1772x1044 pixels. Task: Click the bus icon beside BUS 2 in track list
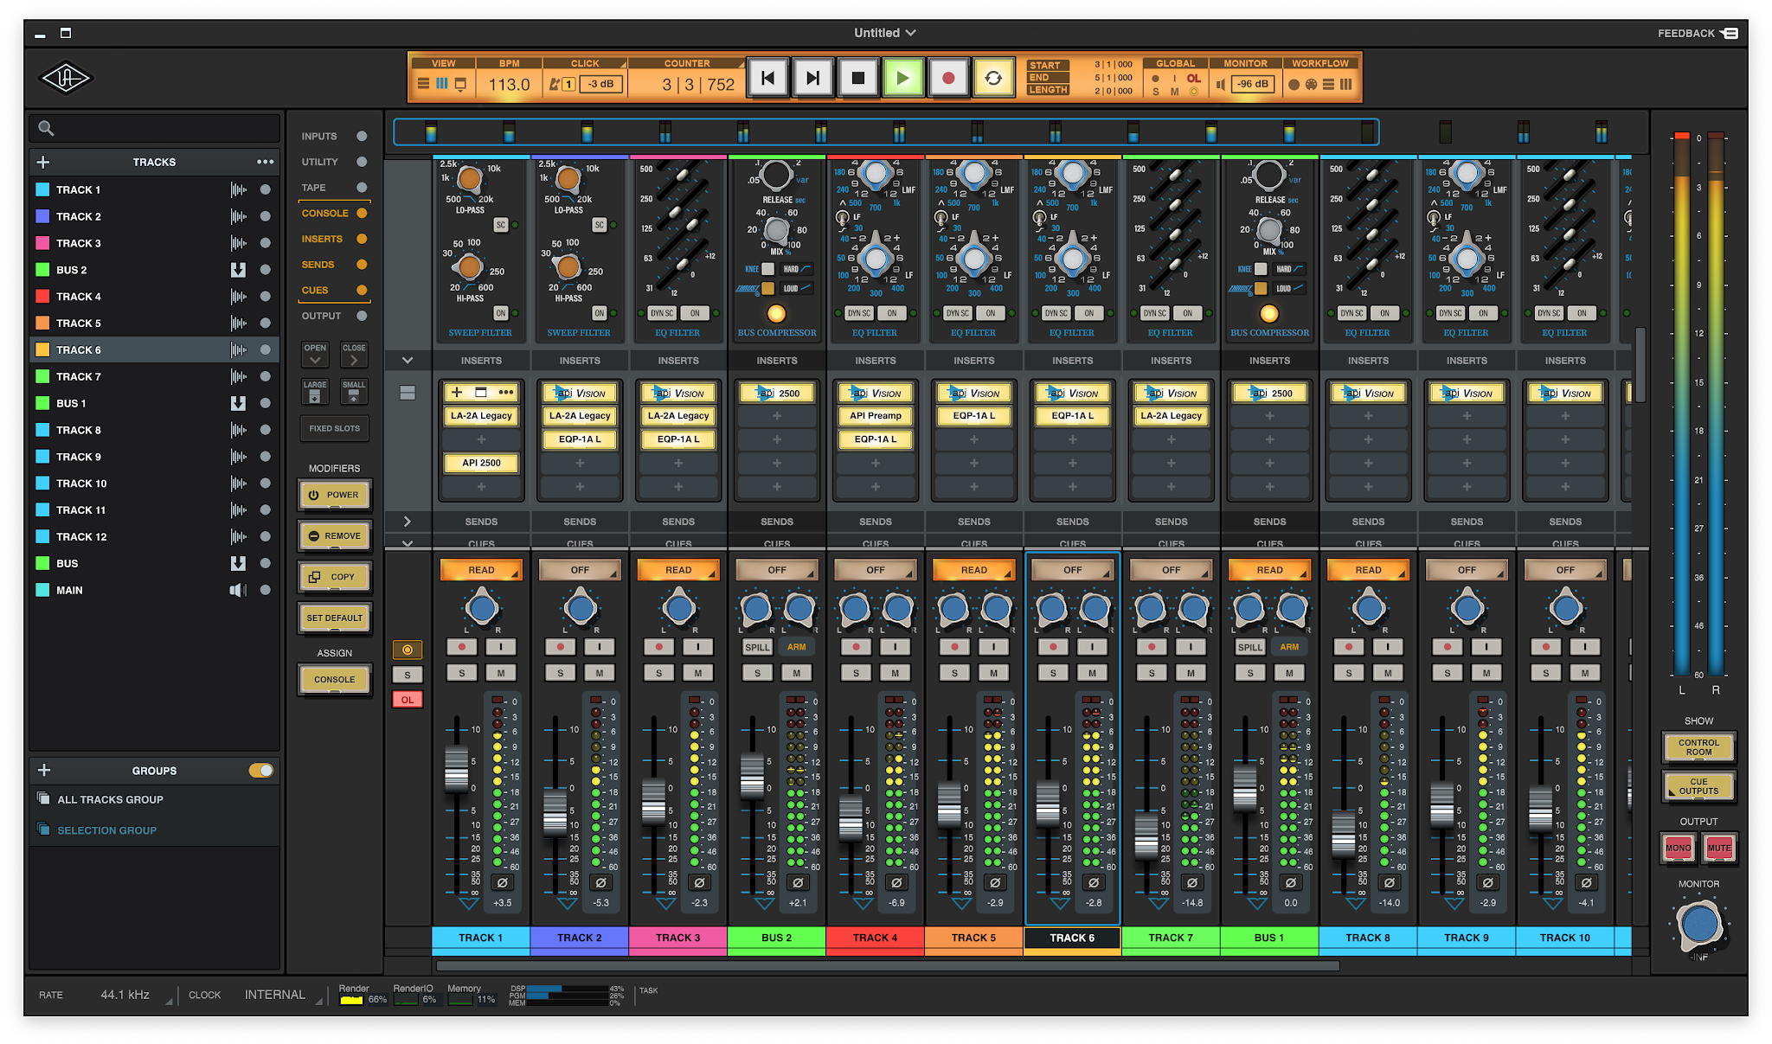pyautogui.click(x=238, y=270)
